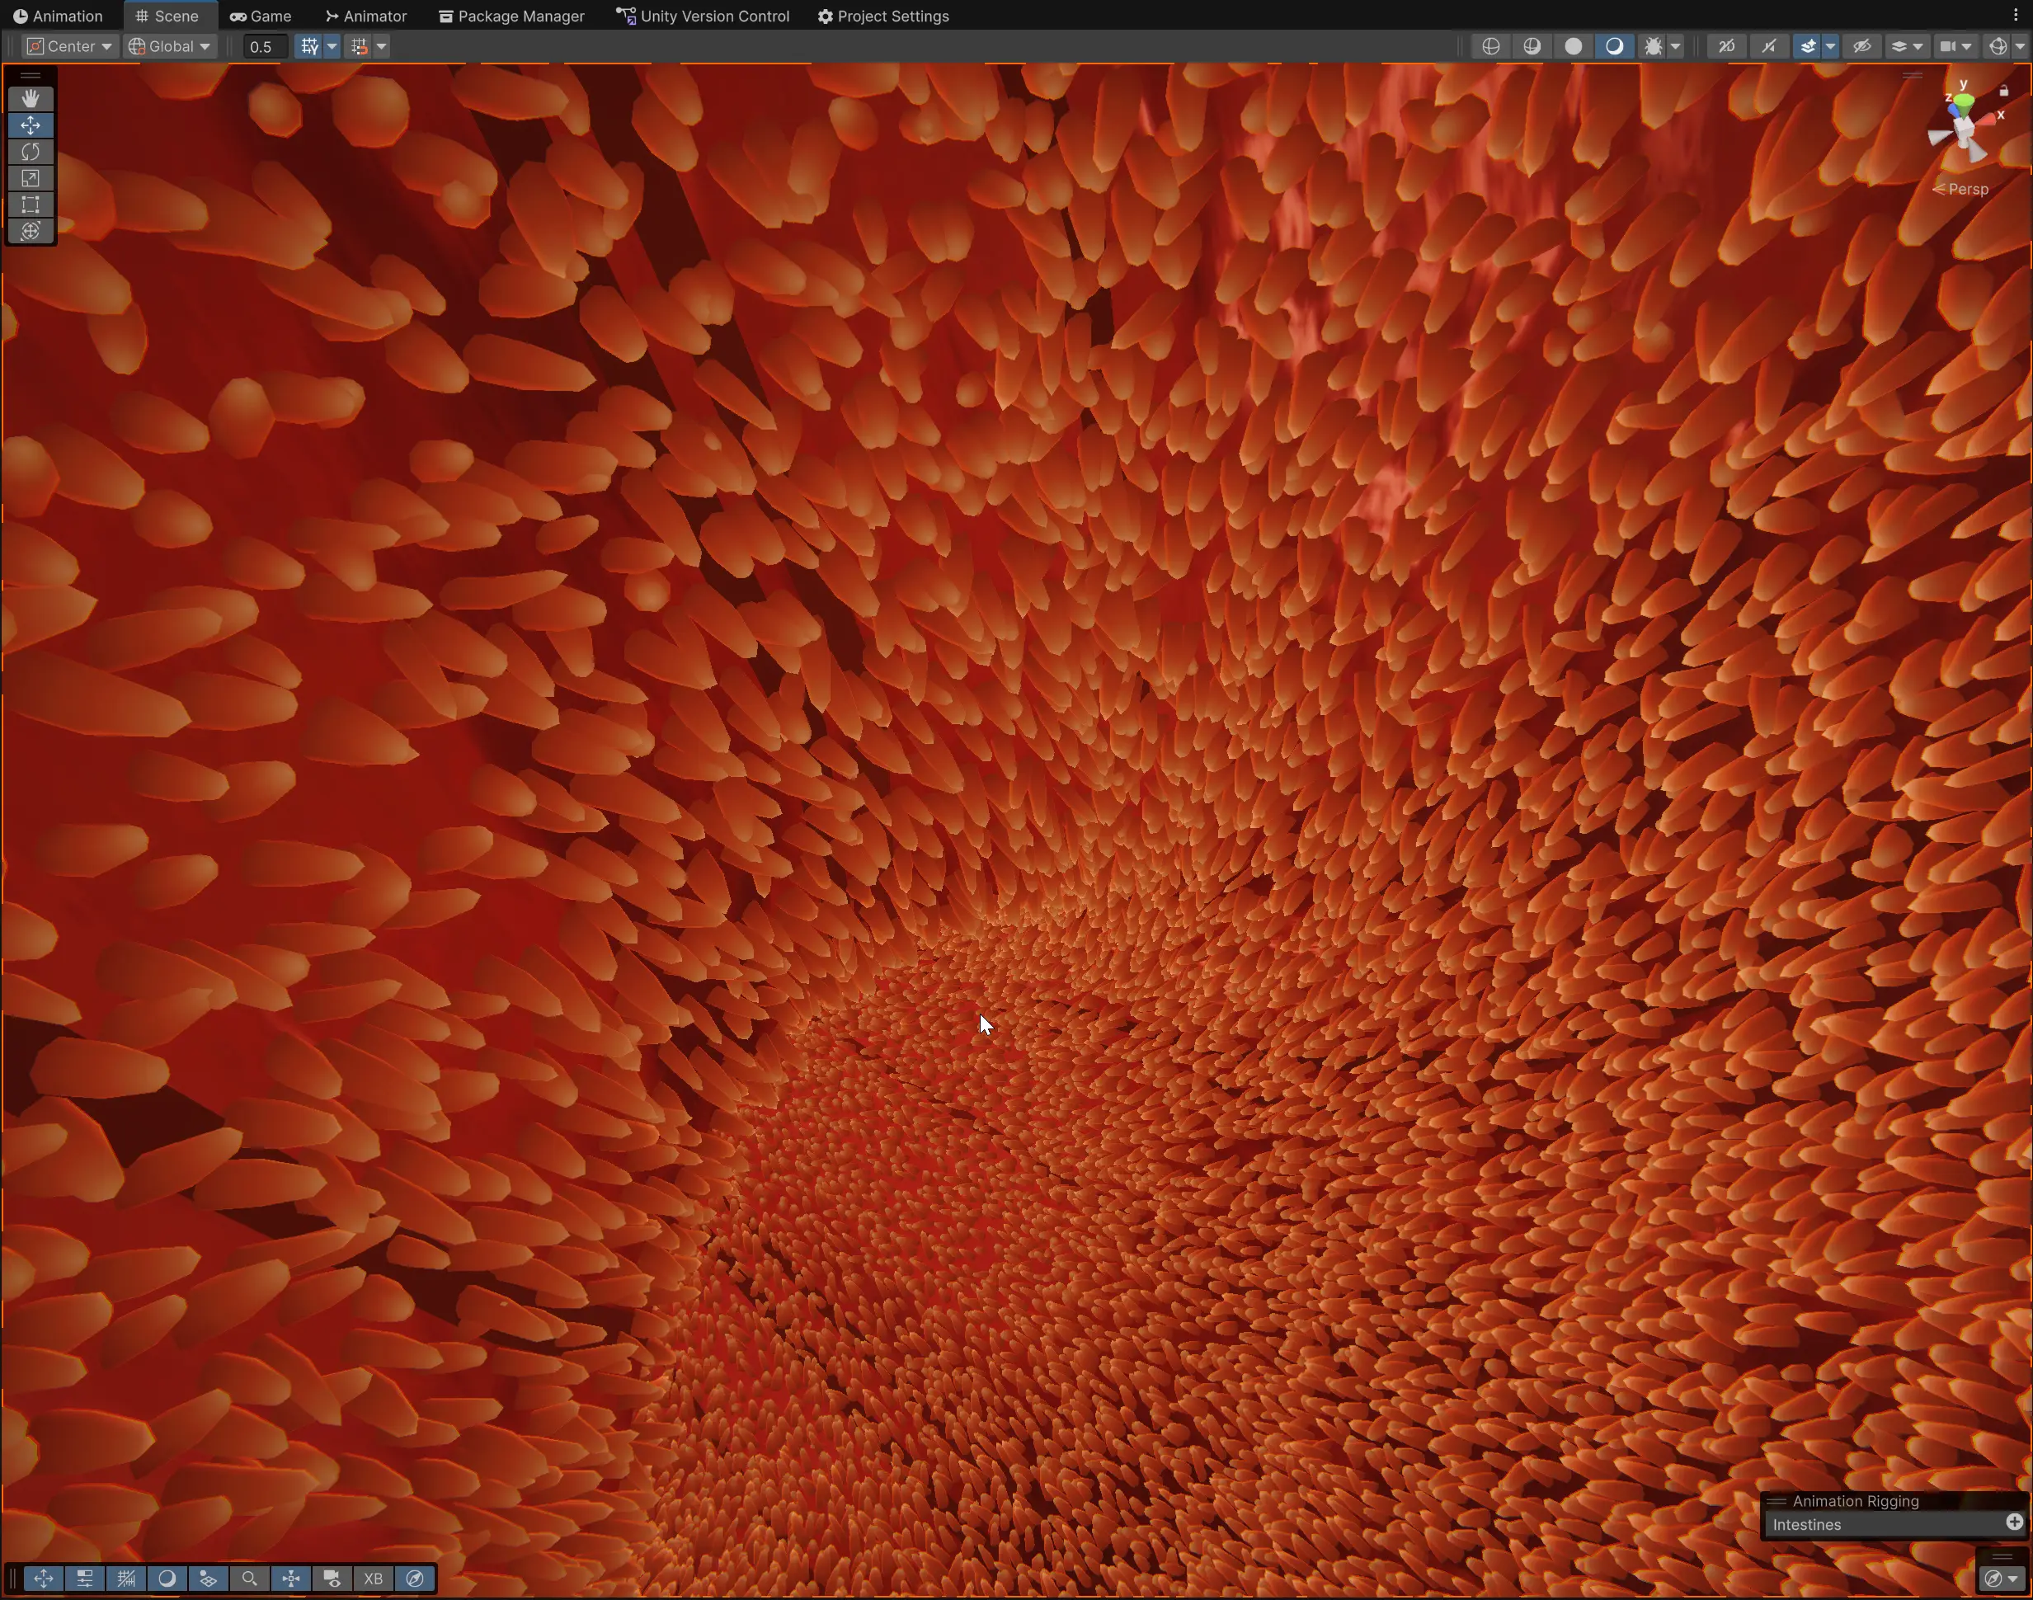Click the magnifier search overlay icon

click(249, 1579)
